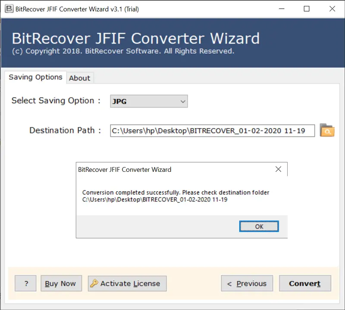The image size is (345, 310).
Task: Switch to the Saving Options tab
Action: pos(35,77)
